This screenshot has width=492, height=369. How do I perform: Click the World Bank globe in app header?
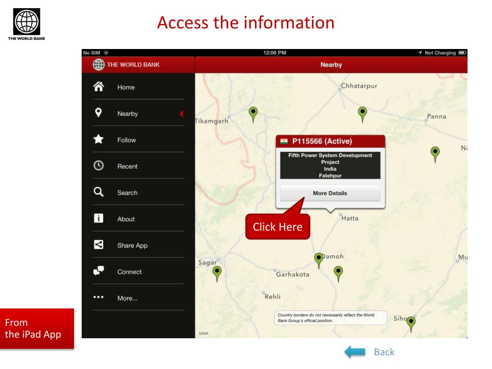(x=98, y=65)
